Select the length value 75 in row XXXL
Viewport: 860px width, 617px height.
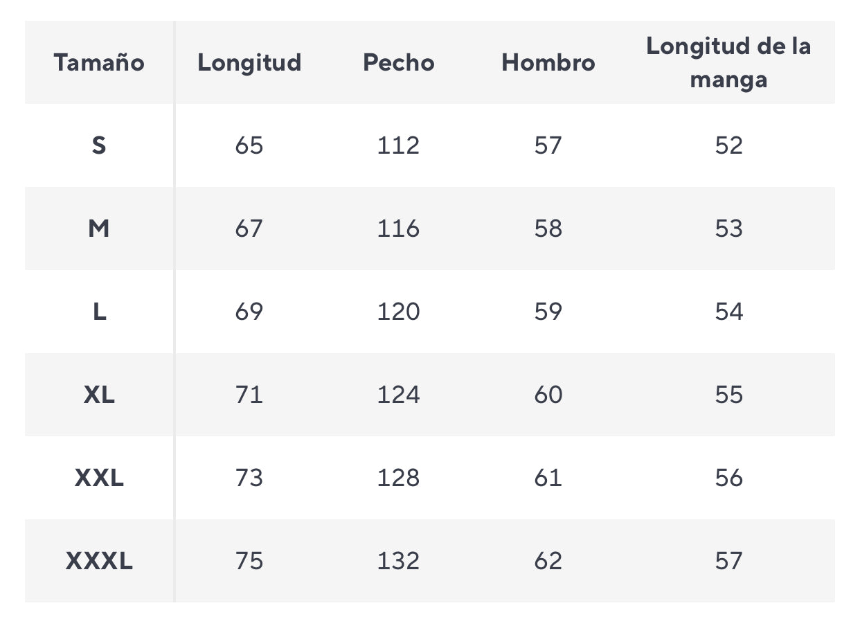249,561
